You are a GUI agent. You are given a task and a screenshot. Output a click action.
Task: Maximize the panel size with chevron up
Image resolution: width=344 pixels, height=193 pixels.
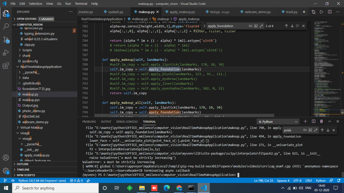point(329,121)
